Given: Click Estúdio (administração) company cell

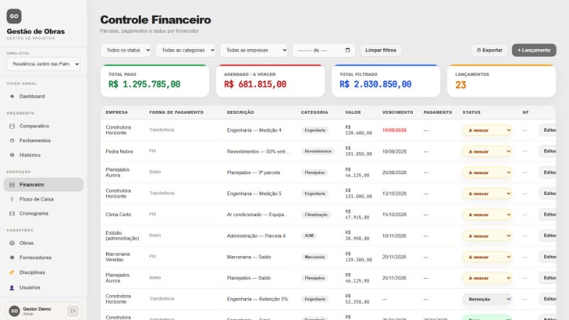Looking at the screenshot, I should pyautogui.click(x=122, y=236).
